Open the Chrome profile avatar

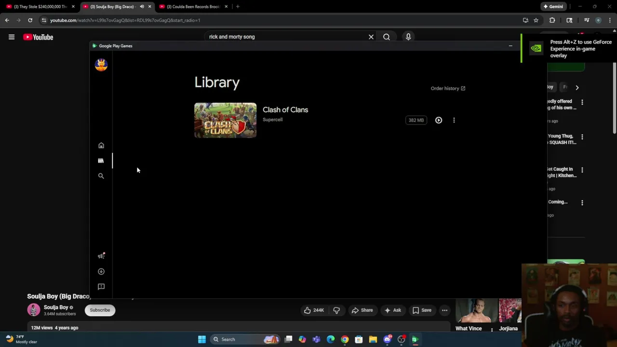598,20
